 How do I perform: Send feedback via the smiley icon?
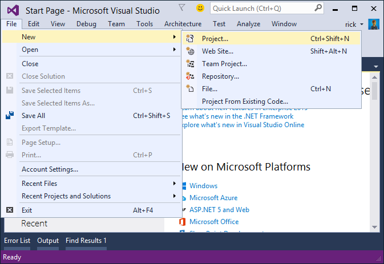click(x=200, y=8)
